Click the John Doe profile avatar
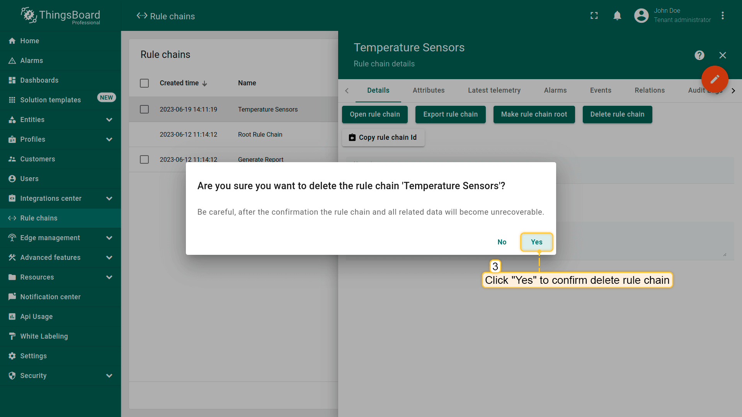The image size is (742, 417). pyautogui.click(x=641, y=15)
